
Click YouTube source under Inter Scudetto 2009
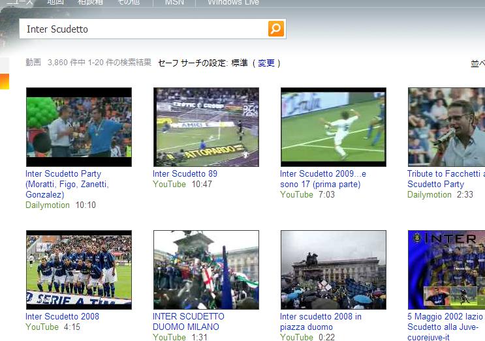point(296,194)
